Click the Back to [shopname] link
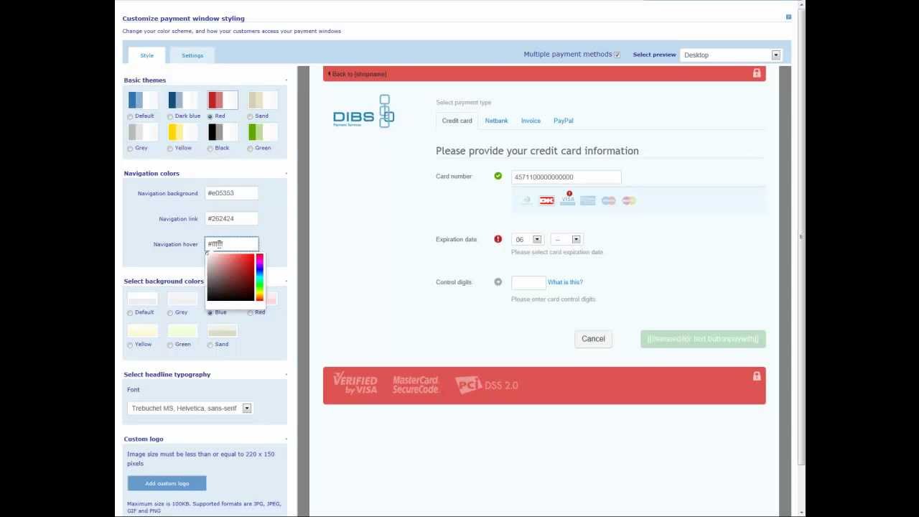This screenshot has width=919, height=517. pyautogui.click(x=358, y=74)
